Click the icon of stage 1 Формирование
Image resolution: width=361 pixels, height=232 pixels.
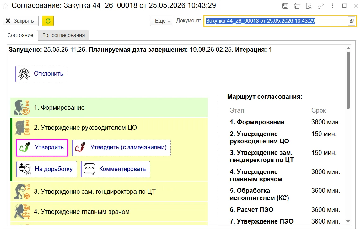pos(22,107)
